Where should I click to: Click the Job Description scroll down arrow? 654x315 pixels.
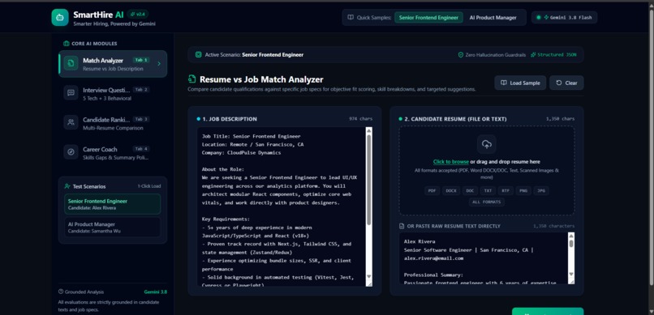(x=368, y=276)
